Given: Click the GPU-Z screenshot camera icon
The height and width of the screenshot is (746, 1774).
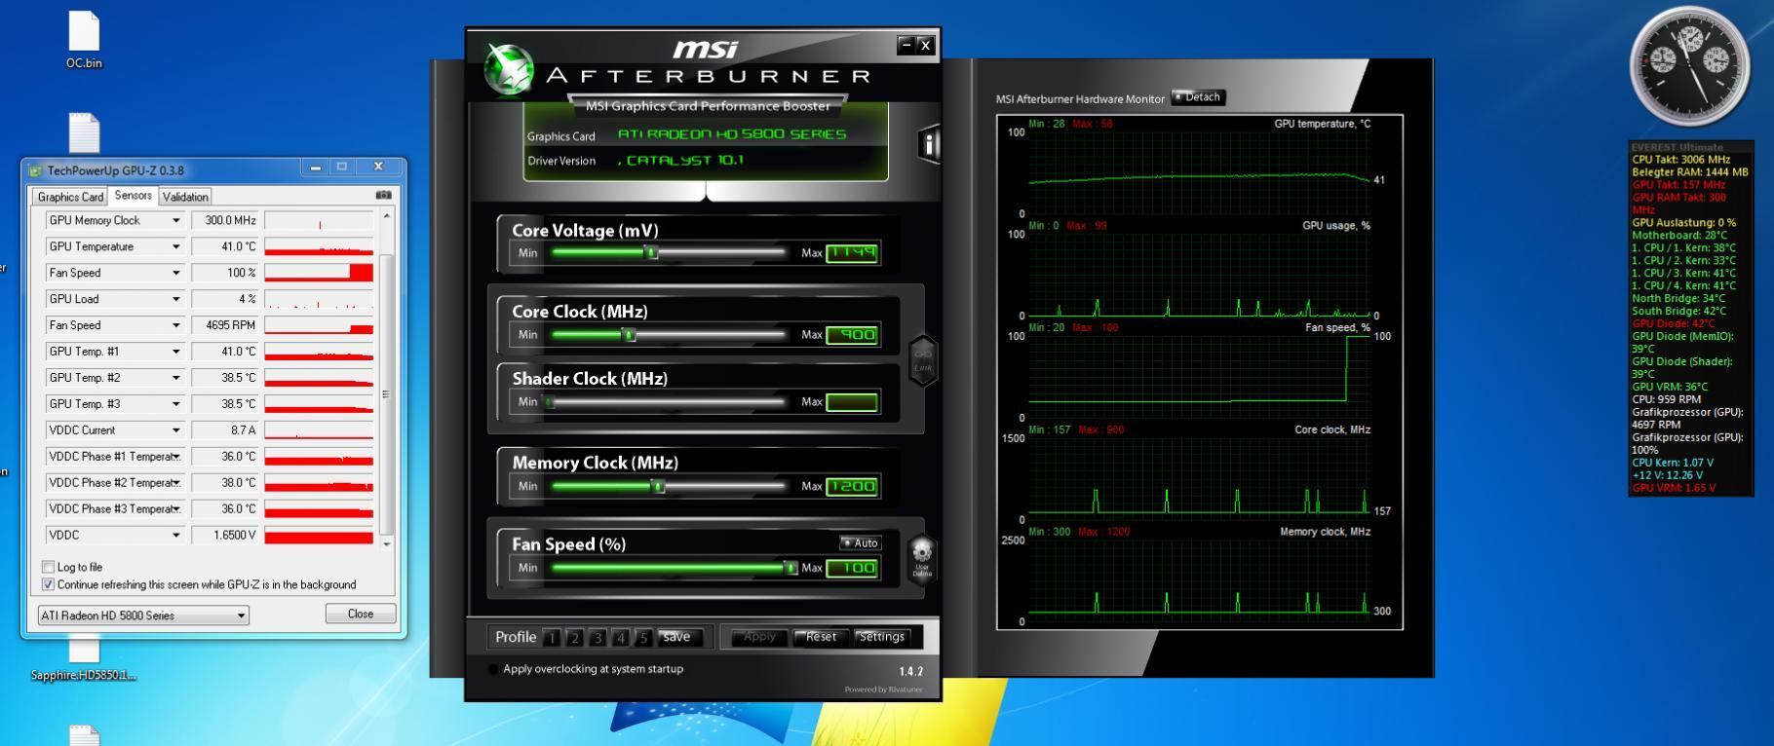Looking at the screenshot, I should click(x=383, y=195).
